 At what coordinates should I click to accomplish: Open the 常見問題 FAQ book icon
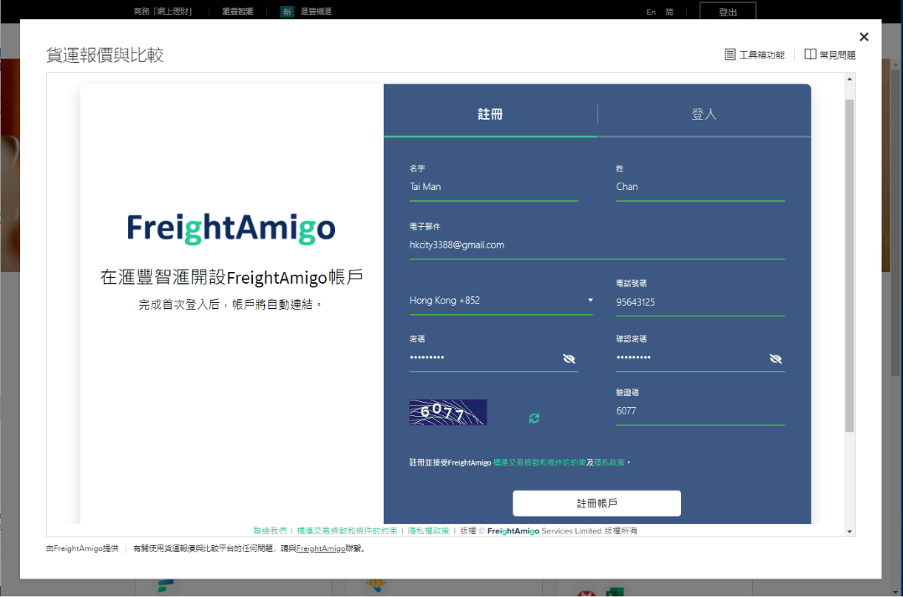810,54
